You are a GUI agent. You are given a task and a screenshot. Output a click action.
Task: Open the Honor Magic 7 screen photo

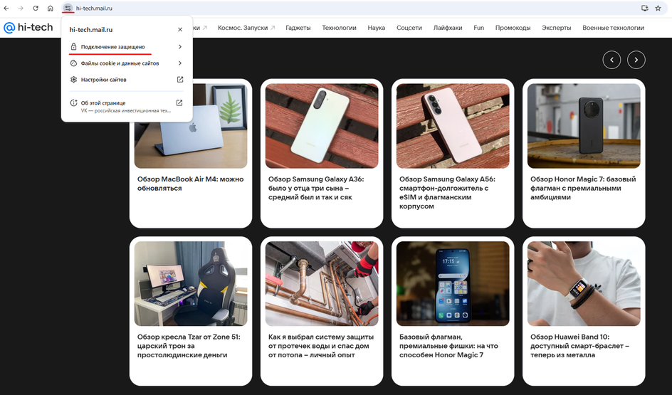pos(453,283)
